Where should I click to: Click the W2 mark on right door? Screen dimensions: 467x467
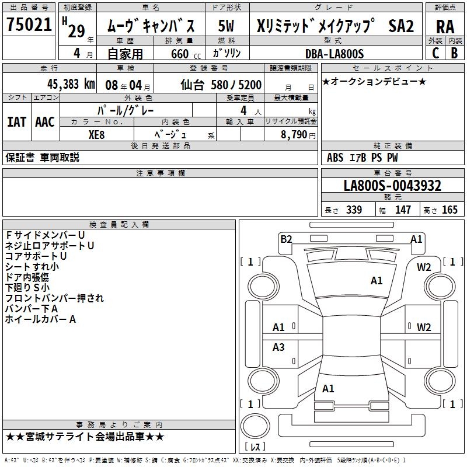(x=424, y=327)
